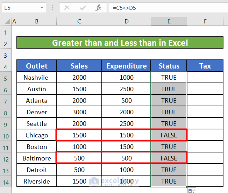Click Atlanta's Expenditure value 500

(x=126, y=100)
